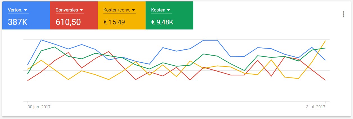353x119 pixels.
Task: Toggle the yellow card's € 15,49 value
Action: [x=114, y=22]
